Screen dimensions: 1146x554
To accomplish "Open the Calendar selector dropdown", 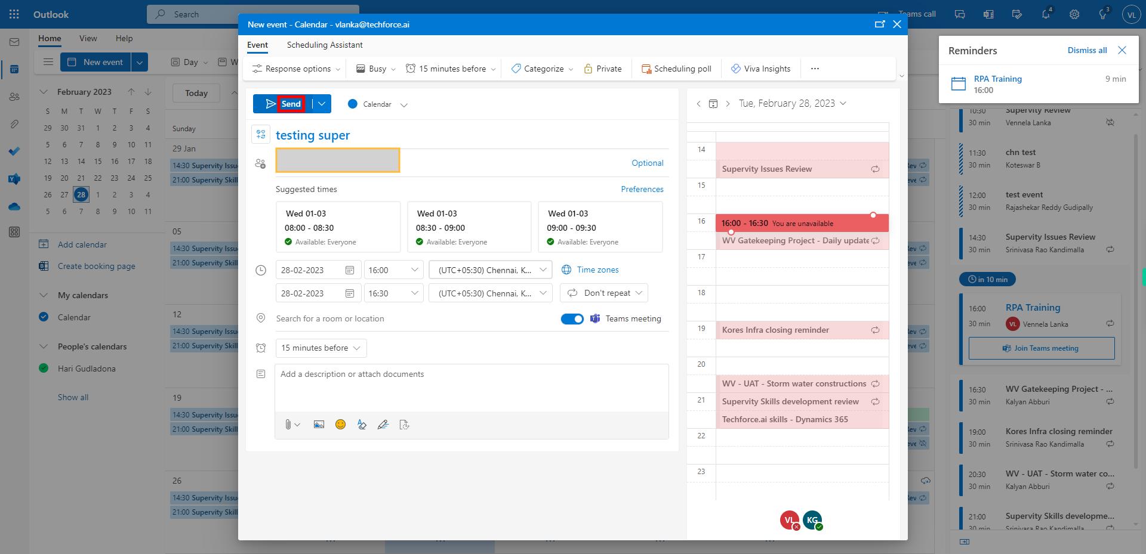I will (378, 104).
